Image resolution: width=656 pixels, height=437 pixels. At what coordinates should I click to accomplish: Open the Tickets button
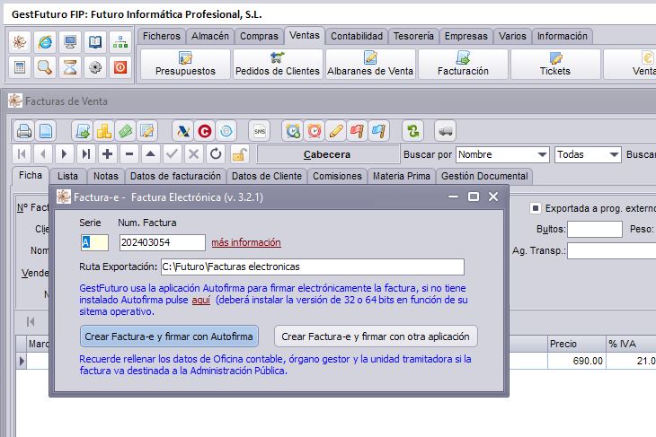click(x=555, y=64)
